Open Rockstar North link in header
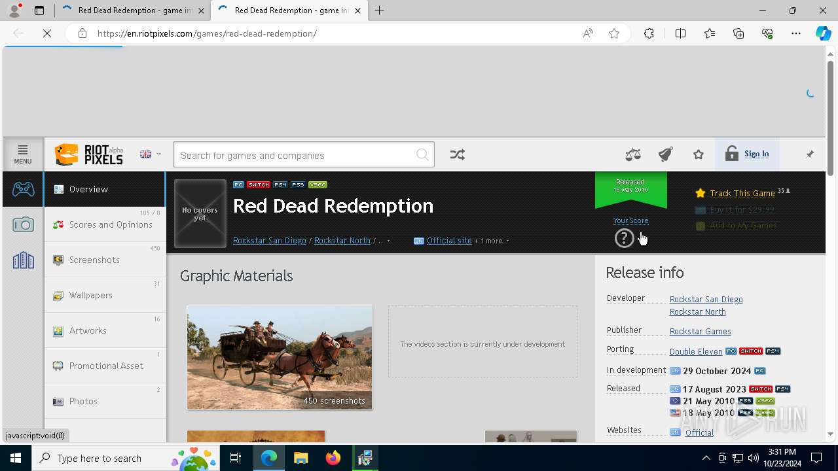The height and width of the screenshot is (471, 838). pos(342,241)
